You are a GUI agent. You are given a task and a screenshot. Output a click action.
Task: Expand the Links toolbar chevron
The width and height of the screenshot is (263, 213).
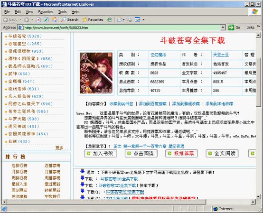pos(258,27)
